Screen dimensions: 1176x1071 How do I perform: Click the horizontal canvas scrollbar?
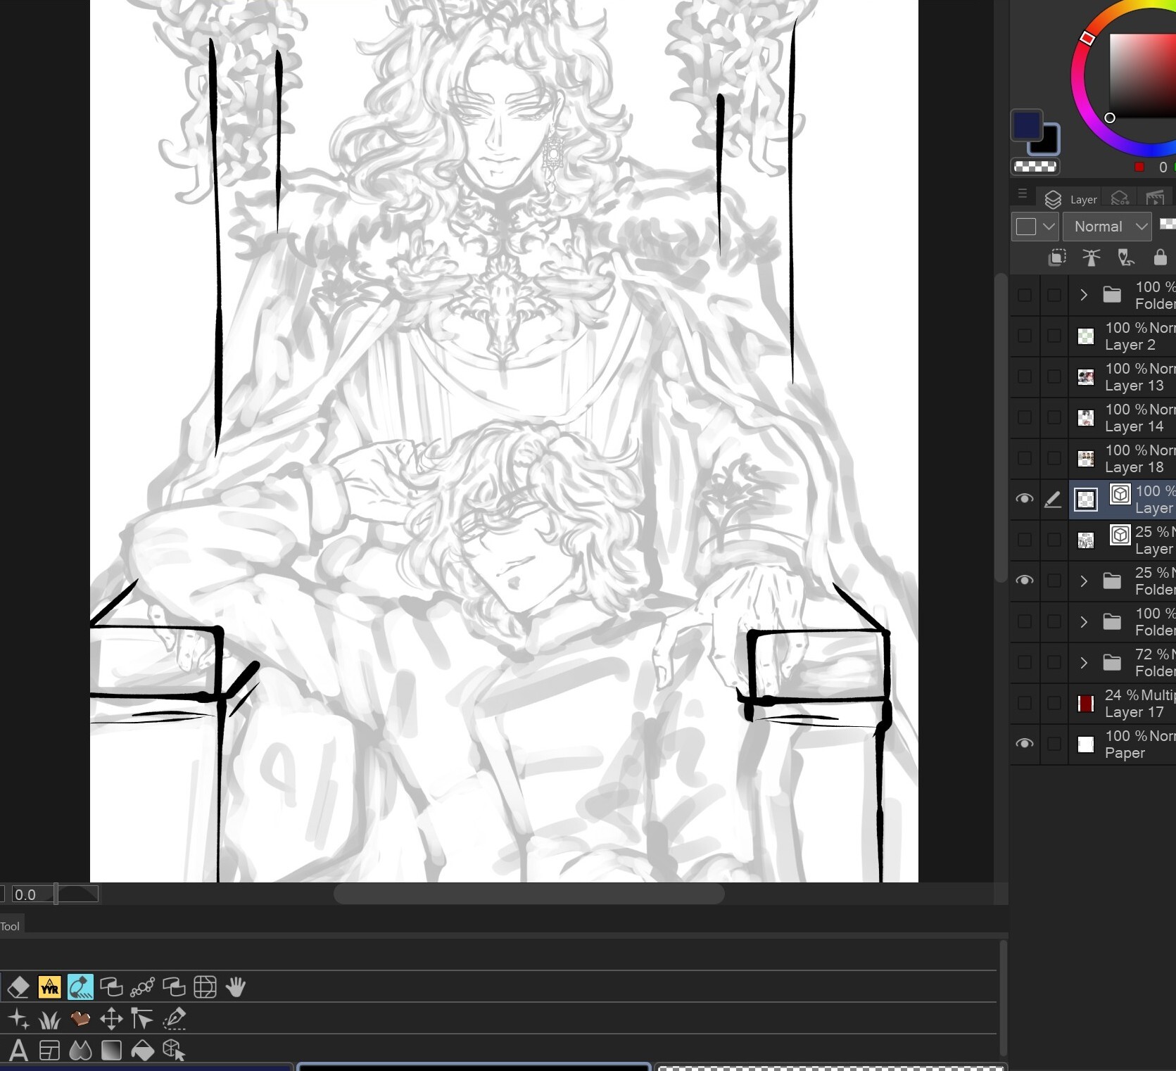click(x=529, y=894)
